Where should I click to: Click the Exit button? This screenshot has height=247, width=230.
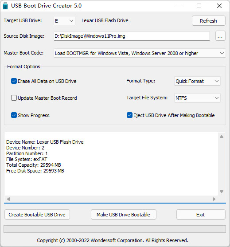pos(201,215)
